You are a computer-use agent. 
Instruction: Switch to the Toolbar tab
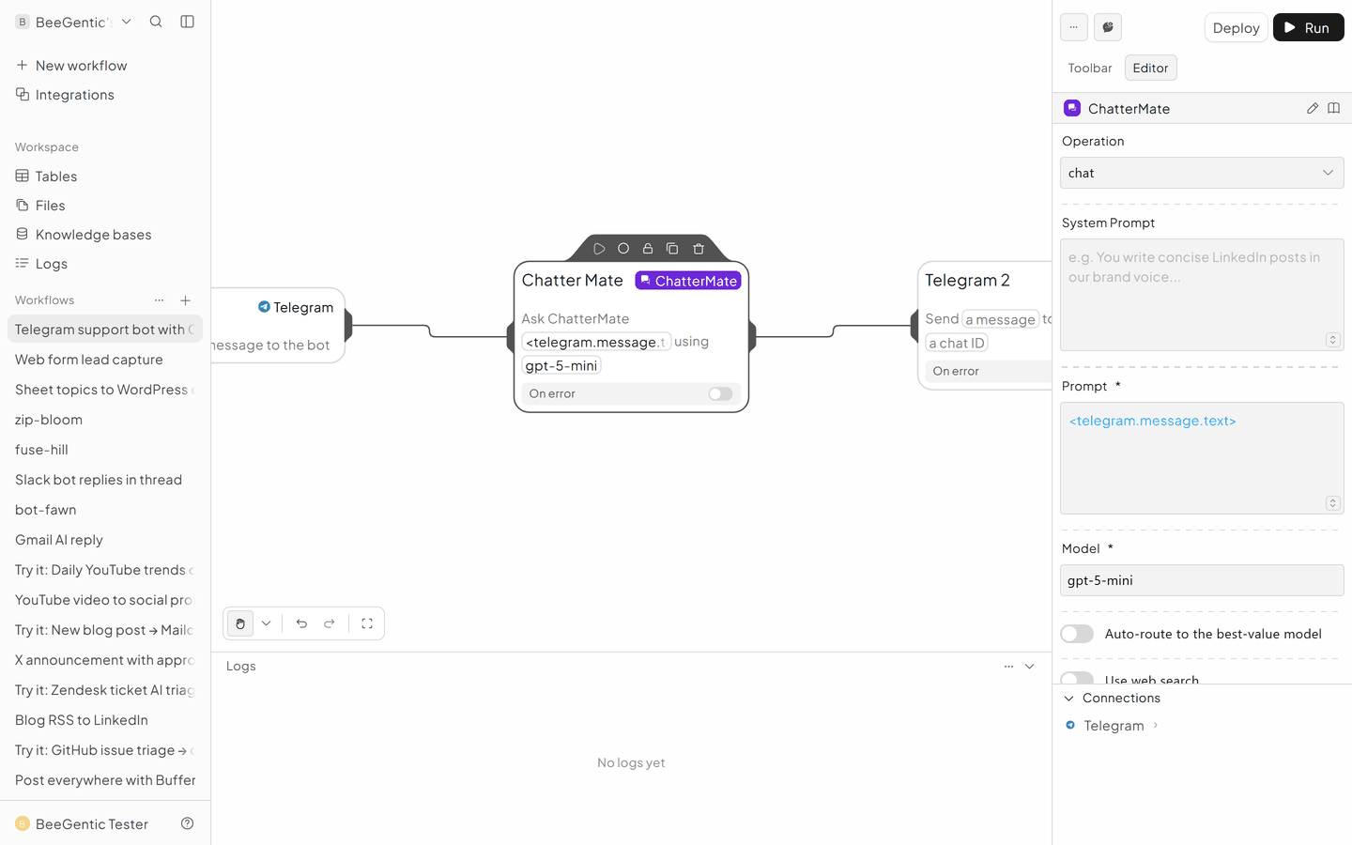pyautogui.click(x=1090, y=68)
